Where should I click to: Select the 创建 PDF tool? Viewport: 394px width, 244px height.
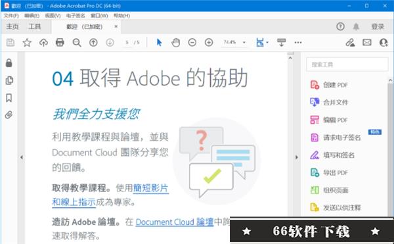point(329,85)
